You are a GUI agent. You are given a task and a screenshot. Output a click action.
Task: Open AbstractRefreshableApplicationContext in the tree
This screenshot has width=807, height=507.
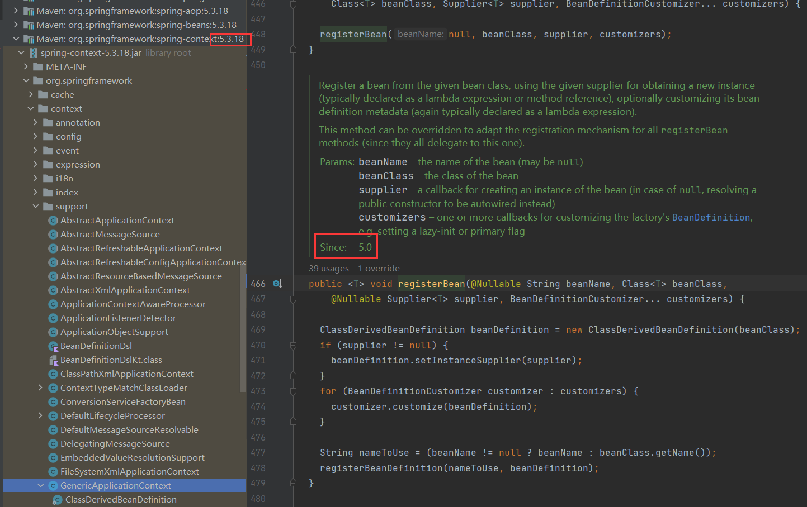(141, 248)
